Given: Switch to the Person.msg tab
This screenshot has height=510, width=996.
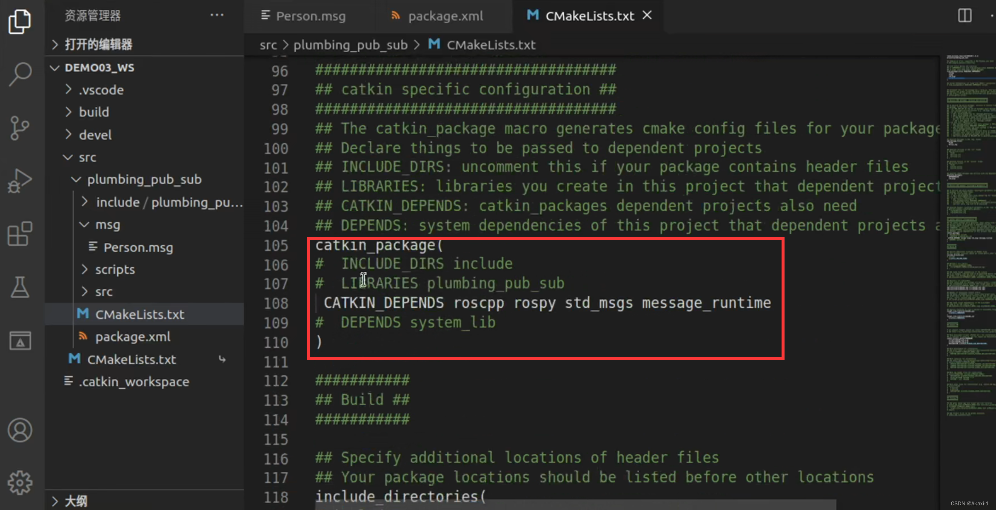Looking at the screenshot, I should coord(310,16).
